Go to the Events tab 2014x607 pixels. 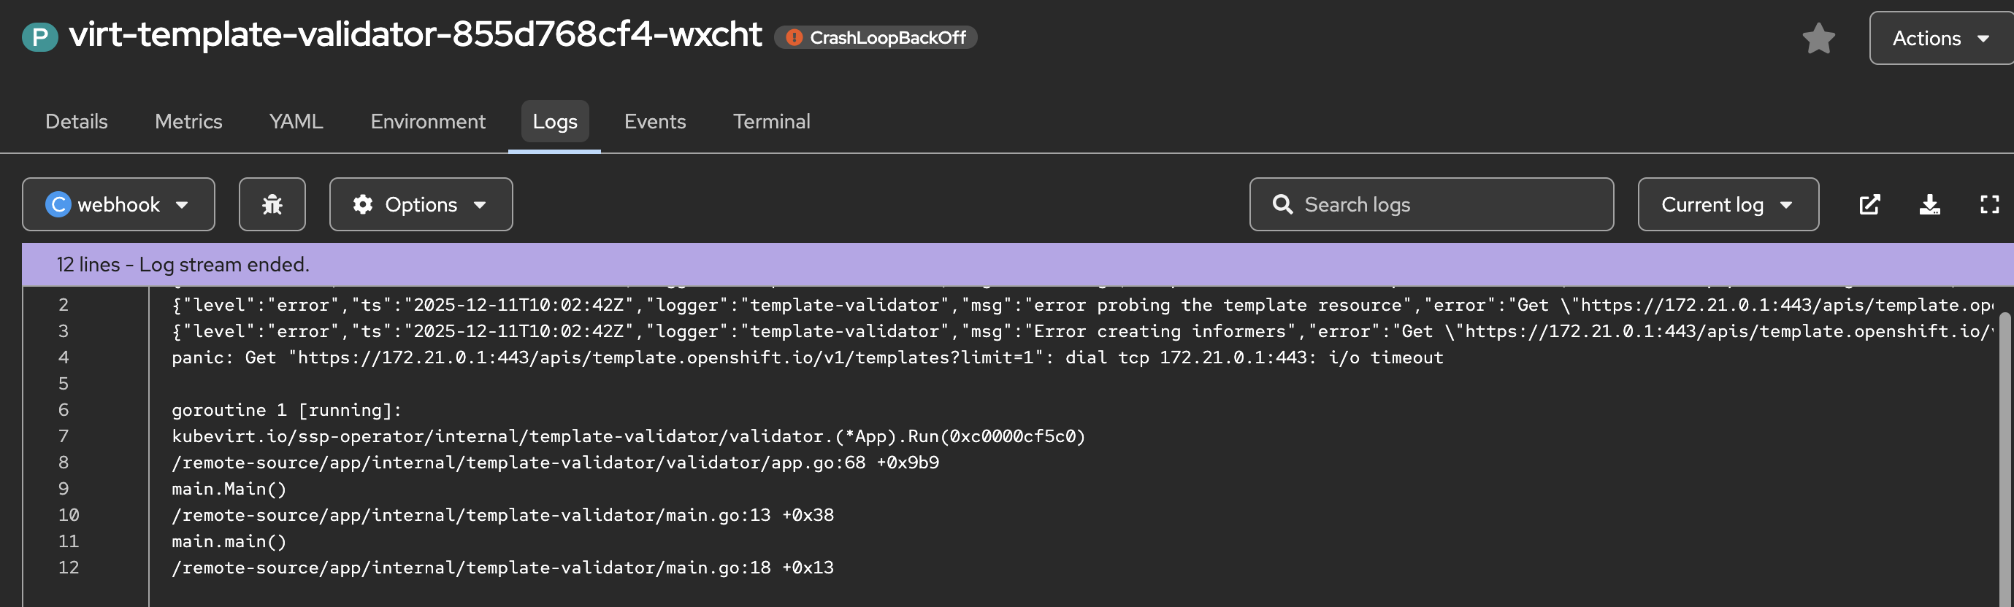(x=654, y=122)
